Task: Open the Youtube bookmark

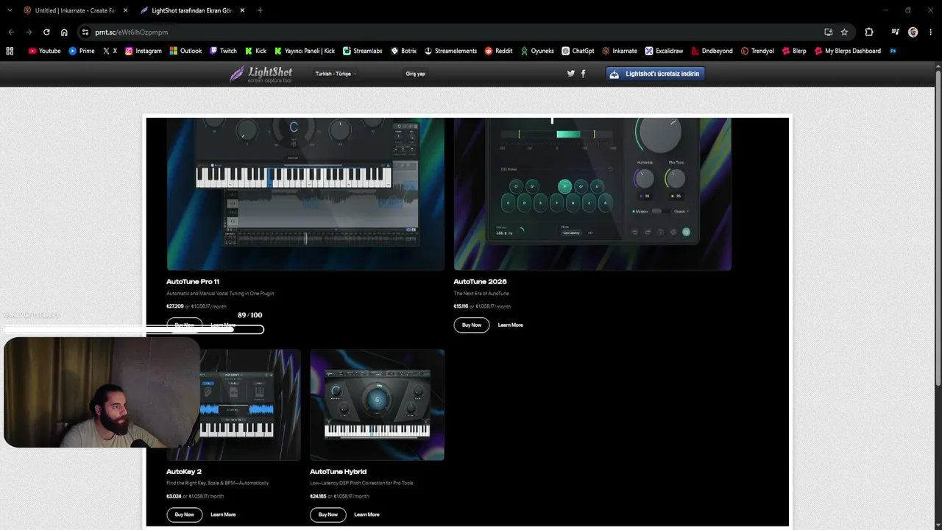Action: 44,51
